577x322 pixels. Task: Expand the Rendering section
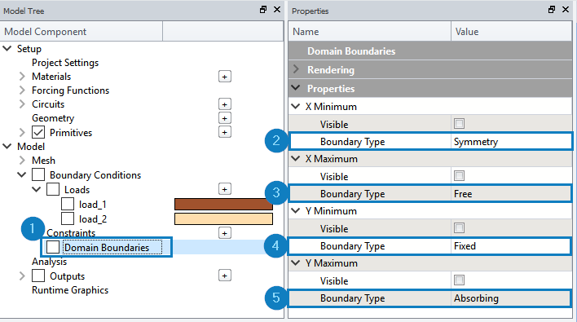click(x=296, y=69)
